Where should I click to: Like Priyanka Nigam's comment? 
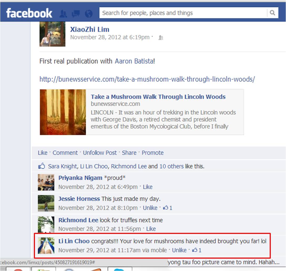(148, 187)
